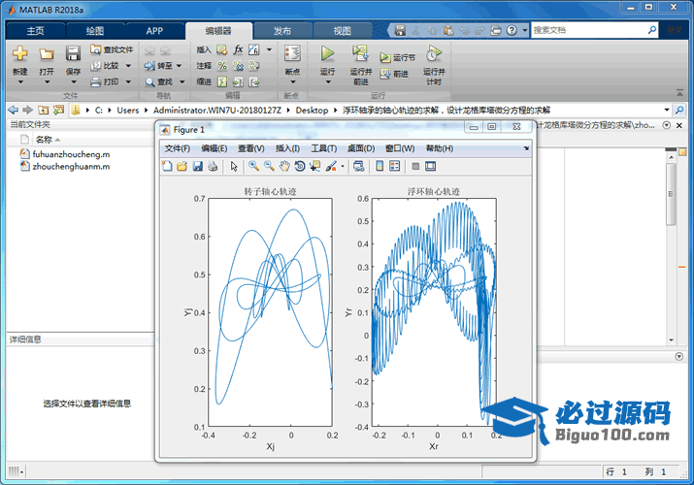Switch to 主页 ribbon tab
Screen dimensions: 694x485
tap(35, 31)
